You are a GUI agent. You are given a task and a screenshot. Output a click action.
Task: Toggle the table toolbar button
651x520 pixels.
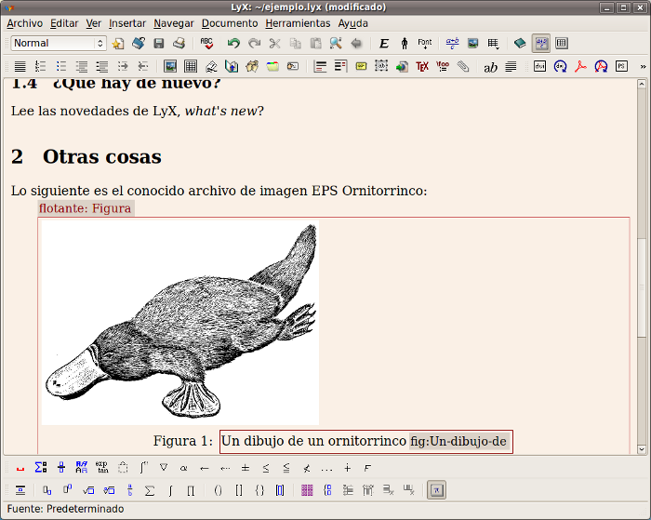(x=562, y=43)
